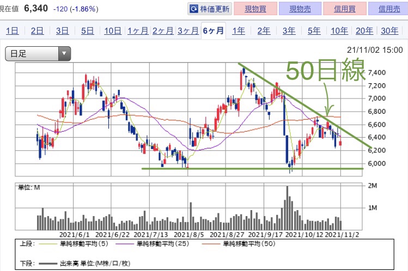This screenshot has height=271, width=408.
Task: Click the 単位: M label in volume chart
Action: [29, 187]
